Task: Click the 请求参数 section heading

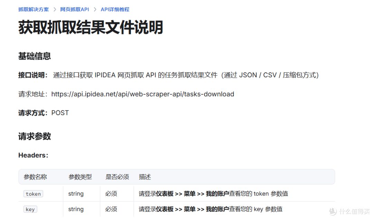Action: [35, 136]
